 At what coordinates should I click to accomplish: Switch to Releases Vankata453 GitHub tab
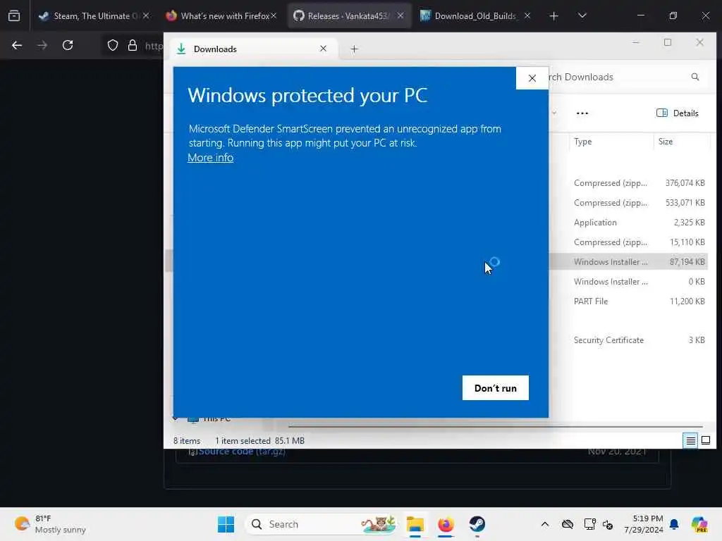(349, 16)
